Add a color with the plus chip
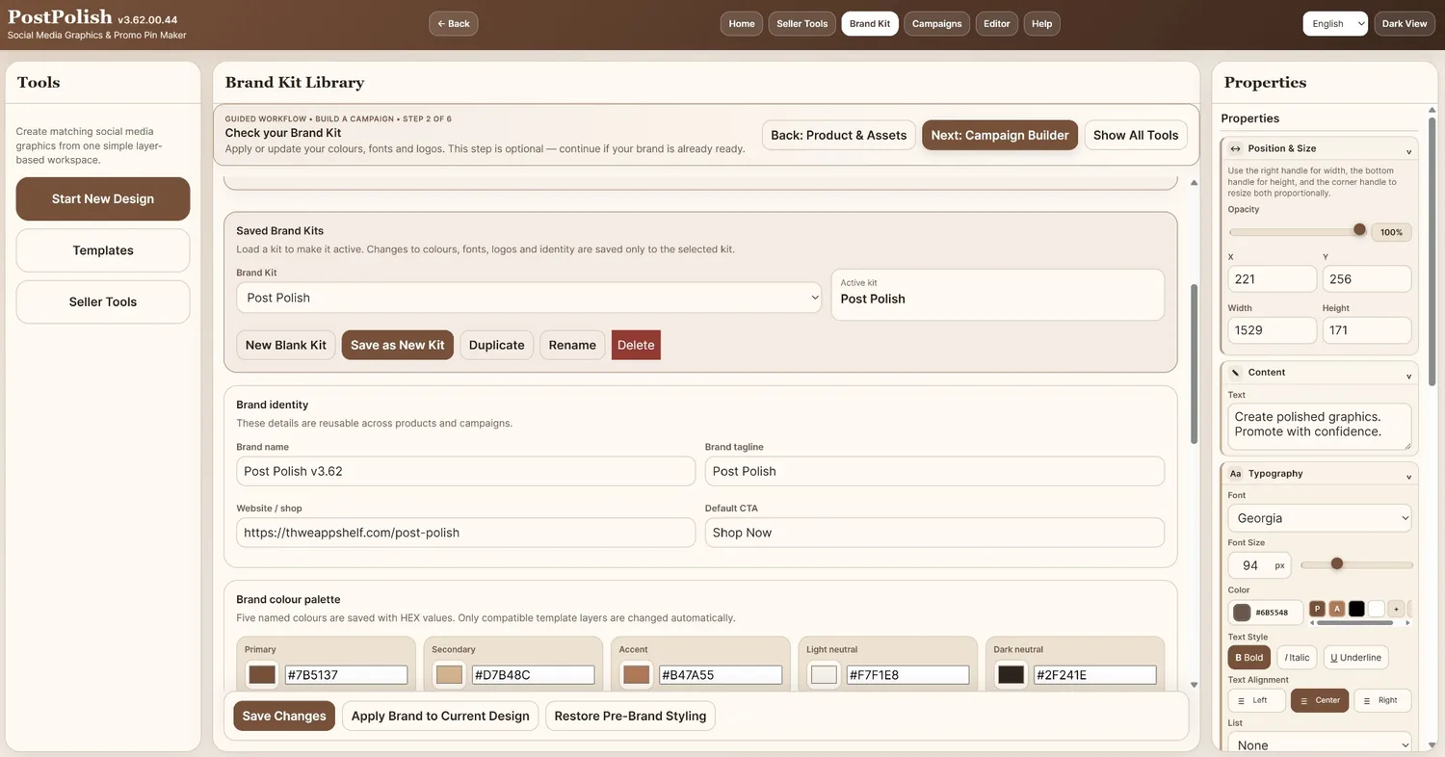Image resolution: width=1445 pixels, height=757 pixels. click(x=1396, y=609)
